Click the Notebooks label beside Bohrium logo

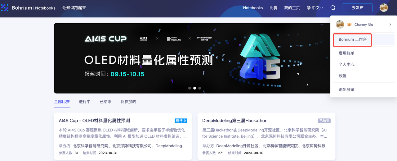[45, 8]
